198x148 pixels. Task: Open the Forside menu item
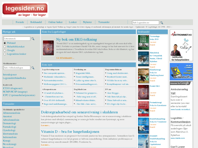pyautogui.click(x=20, y=22)
